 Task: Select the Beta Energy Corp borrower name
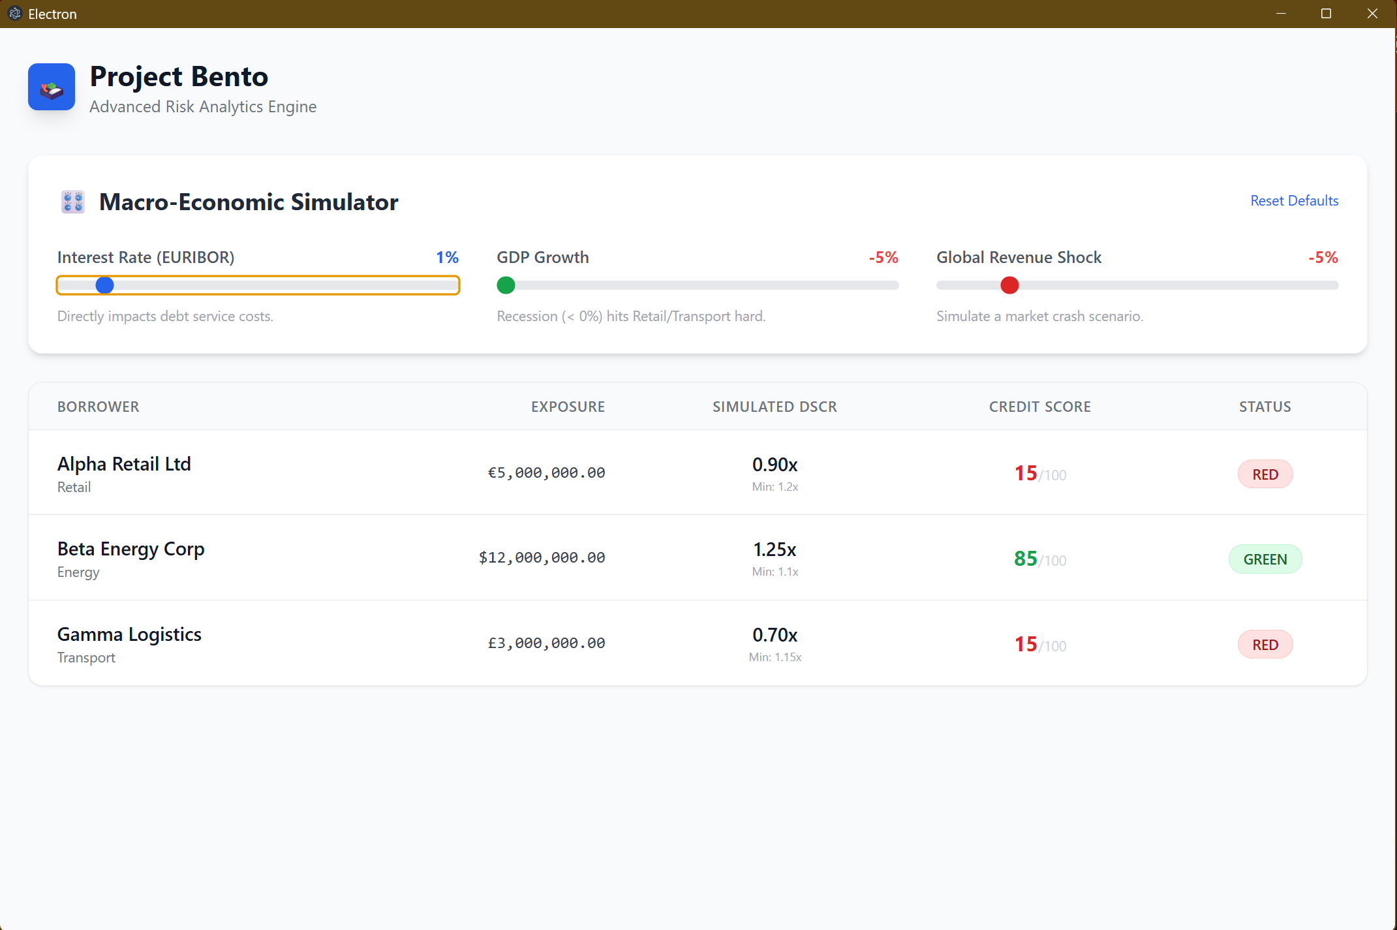(130, 549)
